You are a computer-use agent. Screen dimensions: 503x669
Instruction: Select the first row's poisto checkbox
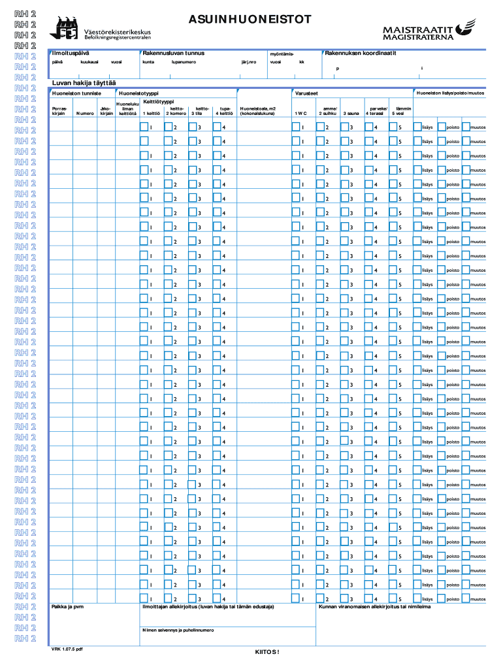pyautogui.click(x=441, y=126)
